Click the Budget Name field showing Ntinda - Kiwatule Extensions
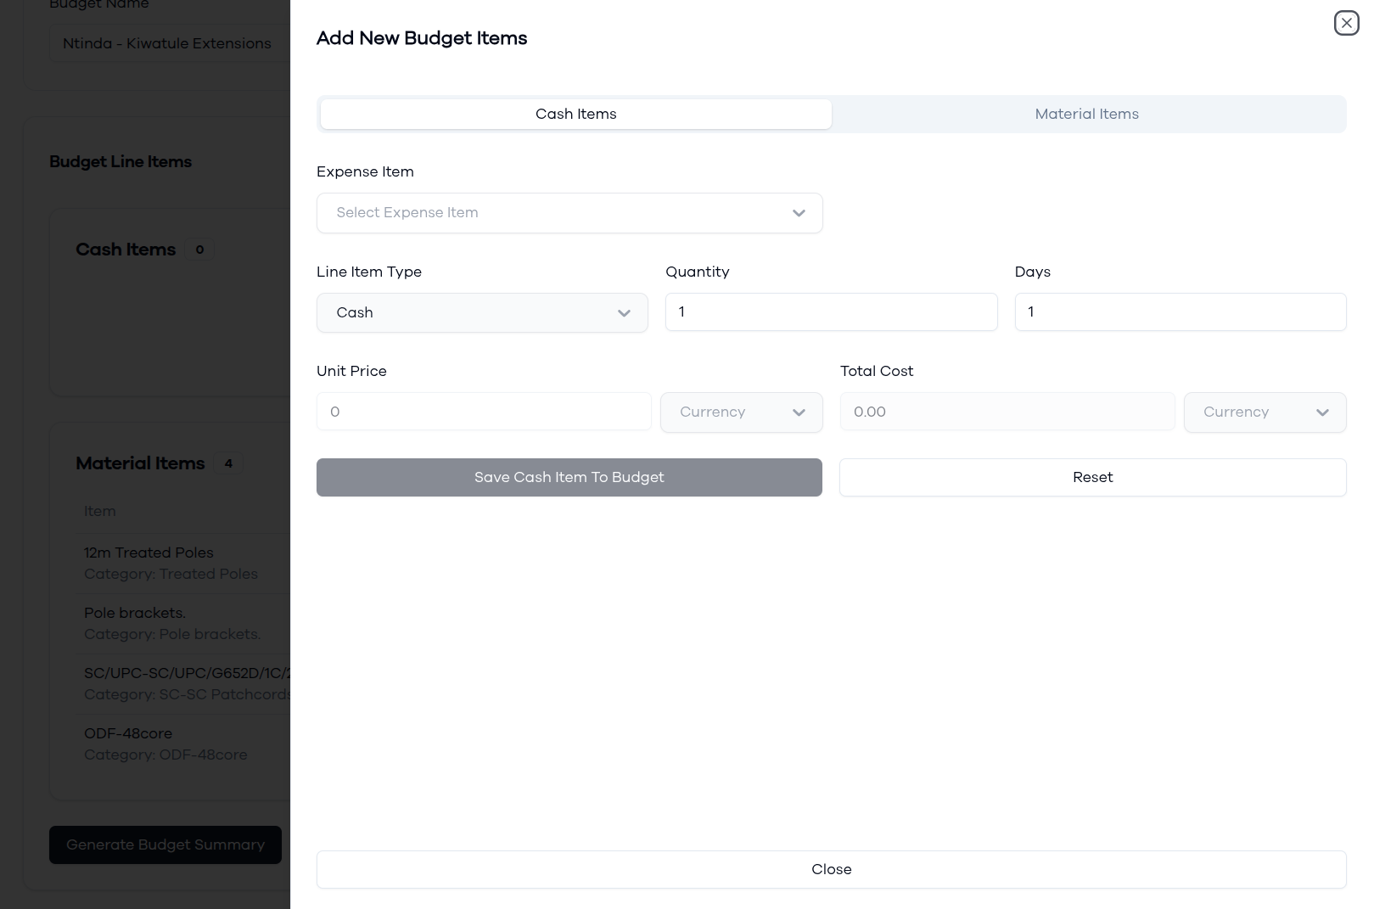 (x=170, y=43)
